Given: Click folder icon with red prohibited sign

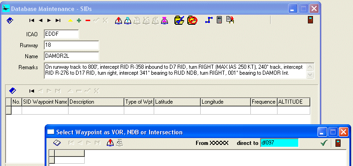Looking at the screenshot, I should point(192,20).
